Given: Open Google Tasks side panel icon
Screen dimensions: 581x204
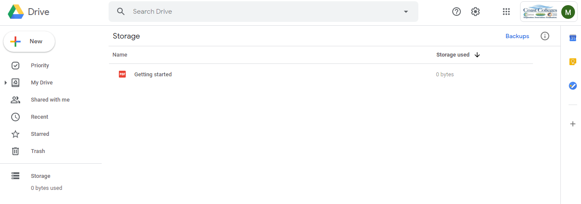Looking at the screenshot, I should click(x=572, y=86).
